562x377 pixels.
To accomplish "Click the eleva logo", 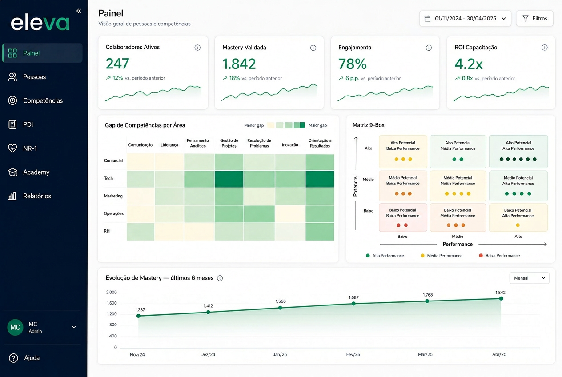I will click(40, 22).
